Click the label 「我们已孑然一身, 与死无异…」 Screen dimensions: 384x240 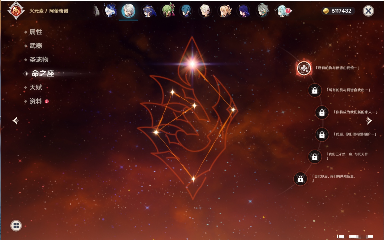(349, 156)
